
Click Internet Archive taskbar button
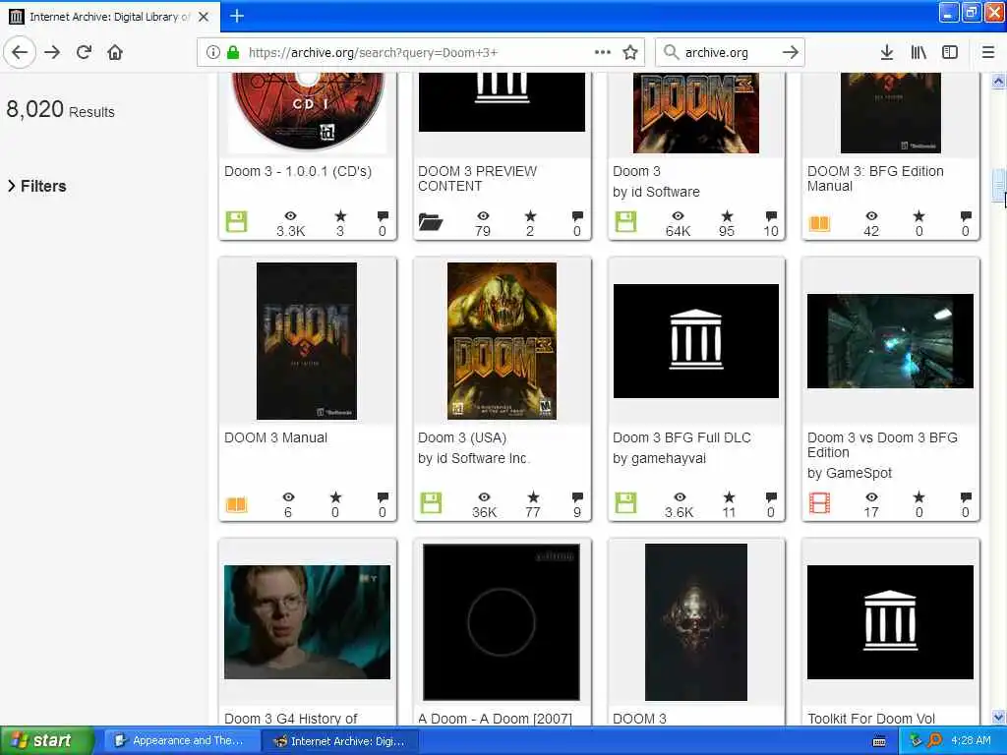[340, 741]
